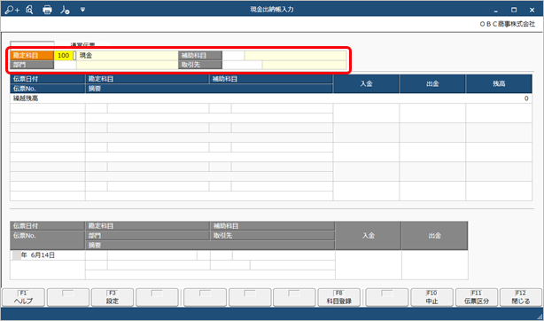
Task: Click the 補助科目 code field in header
Action: pos(233,56)
